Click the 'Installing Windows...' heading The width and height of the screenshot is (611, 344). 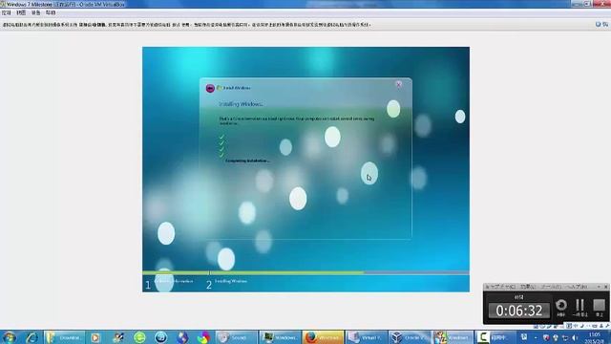(241, 104)
